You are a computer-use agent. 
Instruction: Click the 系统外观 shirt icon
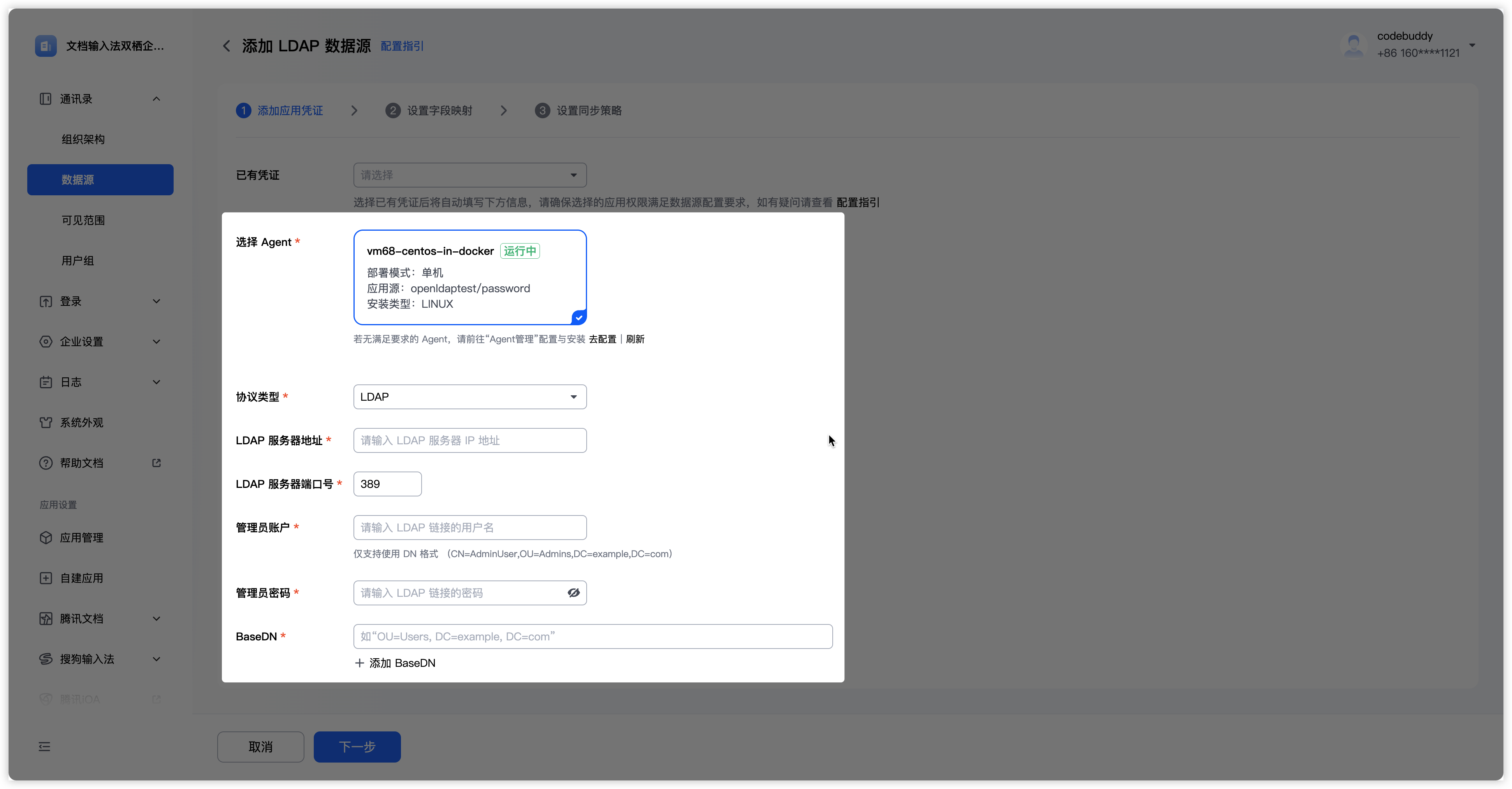[46, 423]
